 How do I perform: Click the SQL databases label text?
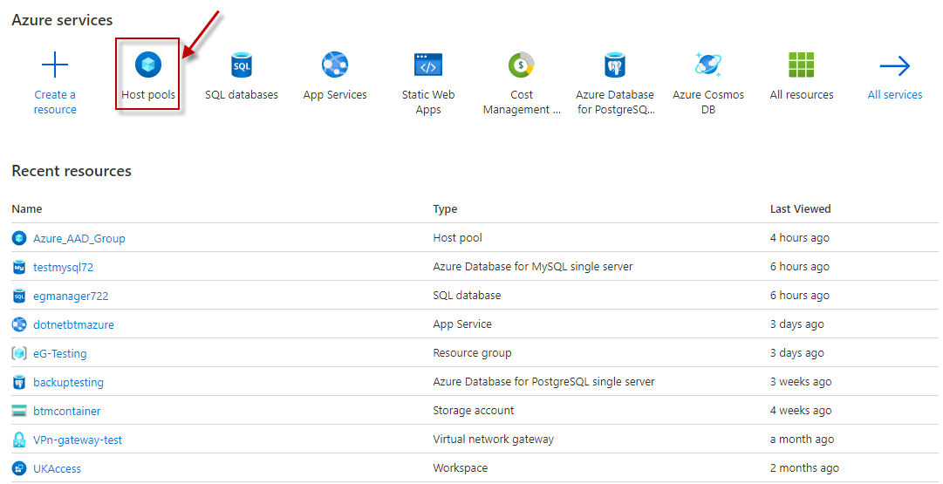(x=241, y=94)
